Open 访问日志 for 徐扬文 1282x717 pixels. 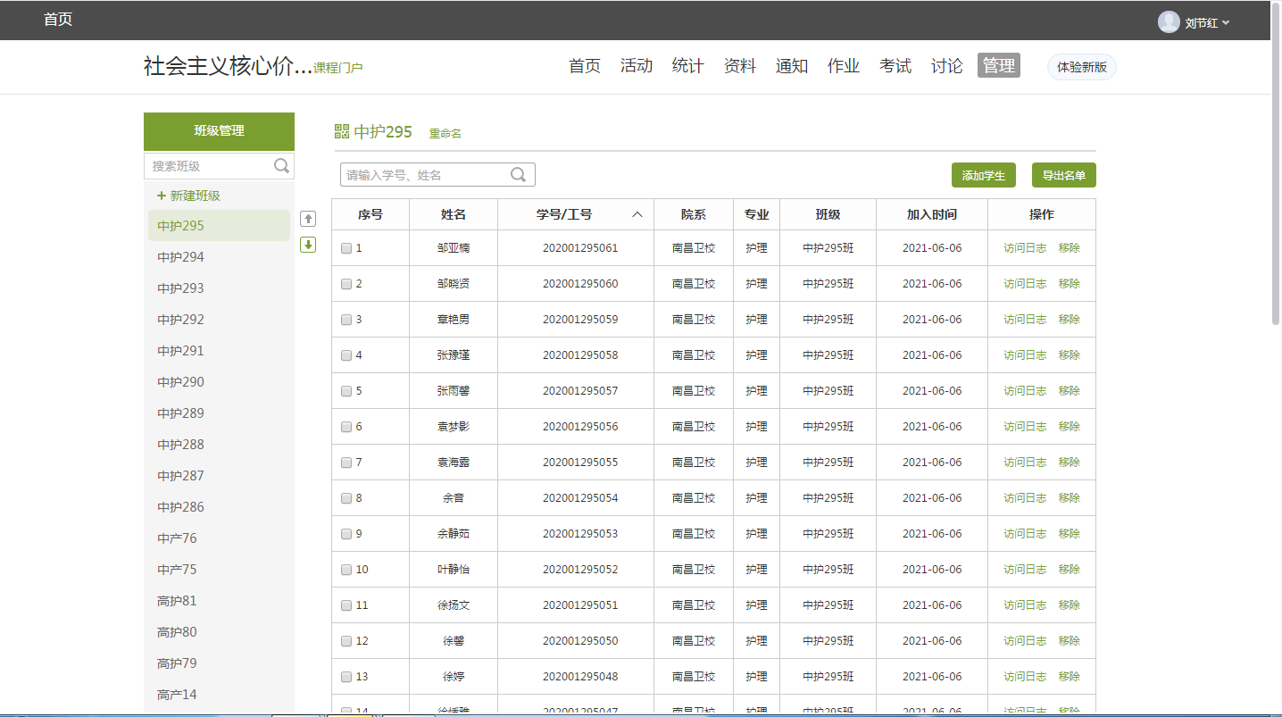coord(1025,605)
